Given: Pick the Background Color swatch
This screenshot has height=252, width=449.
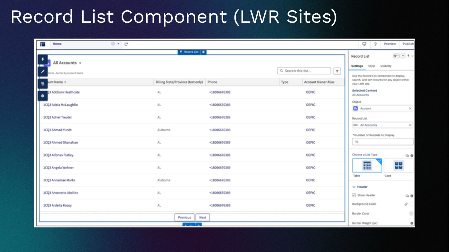Looking at the screenshot, I should 411,204.
